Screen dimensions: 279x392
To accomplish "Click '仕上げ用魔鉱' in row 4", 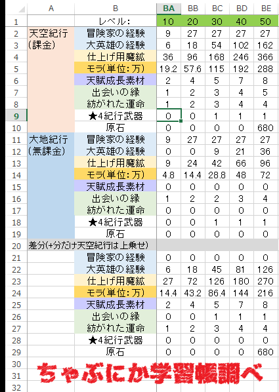I will 116,57.
